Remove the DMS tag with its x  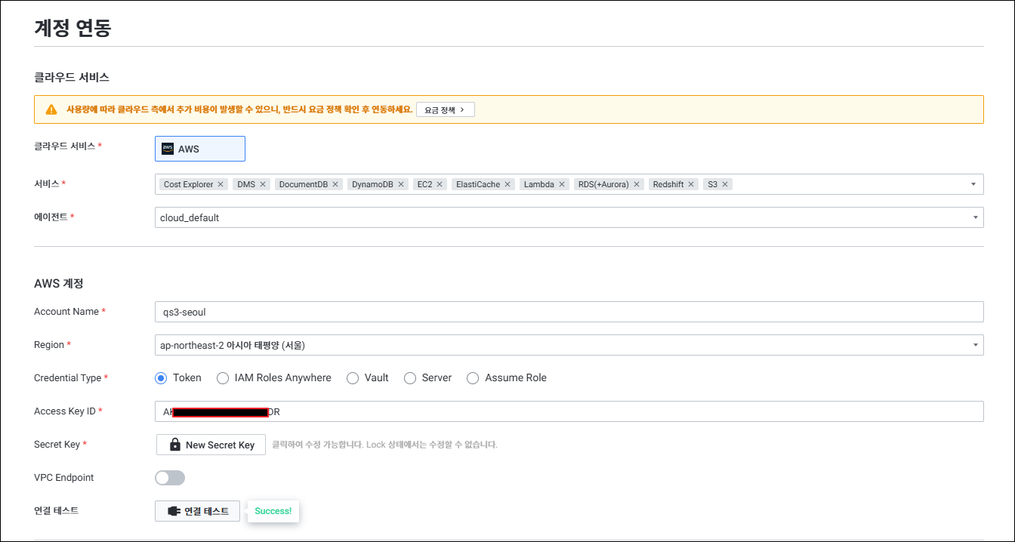tap(263, 184)
